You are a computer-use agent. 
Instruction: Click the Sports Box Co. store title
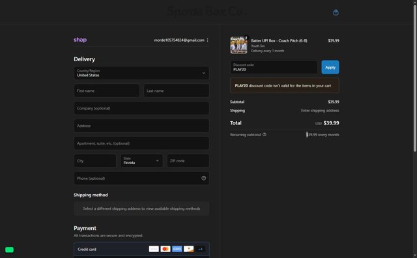click(x=206, y=12)
